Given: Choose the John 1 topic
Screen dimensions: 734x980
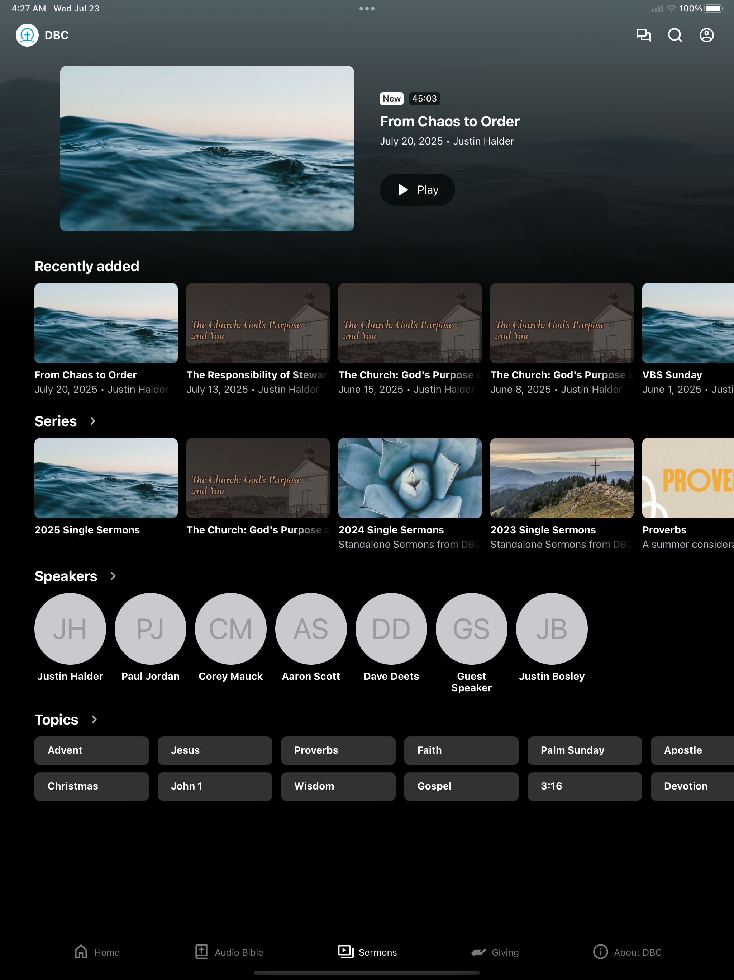Looking at the screenshot, I should tap(215, 786).
